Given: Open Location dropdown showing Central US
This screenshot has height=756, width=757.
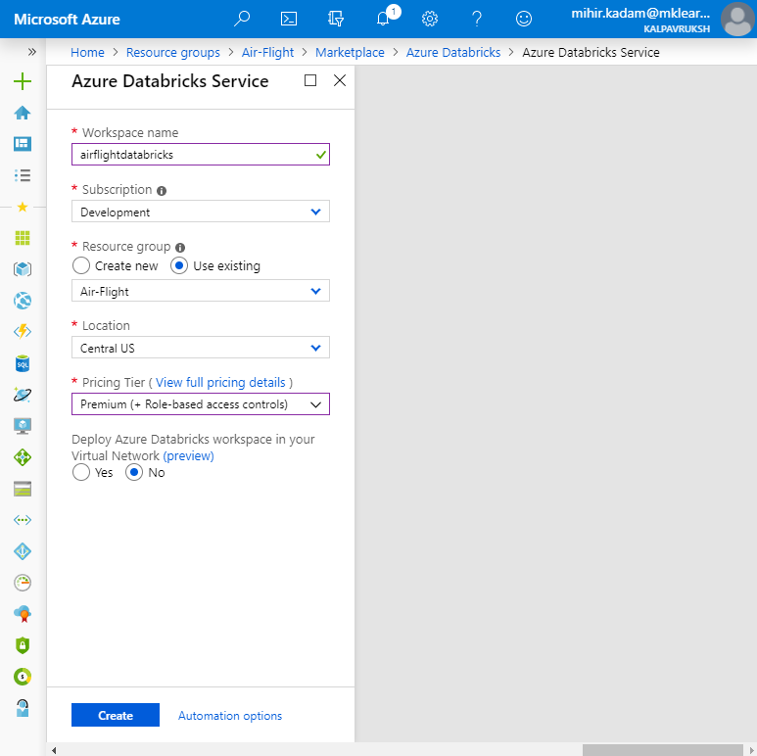Looking at the screenshot, I should click(x=201, y=348).
